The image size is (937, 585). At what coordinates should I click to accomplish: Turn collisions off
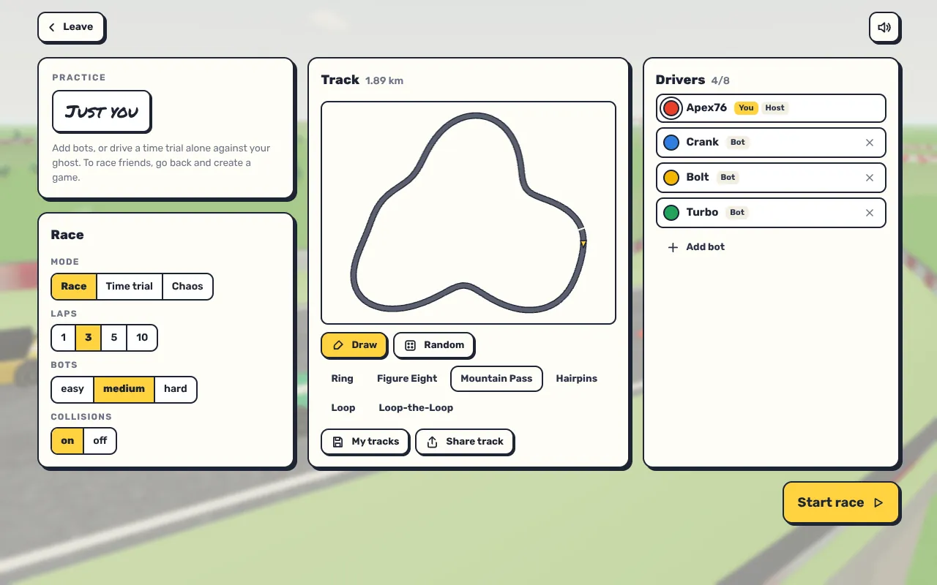click(100, 441)
